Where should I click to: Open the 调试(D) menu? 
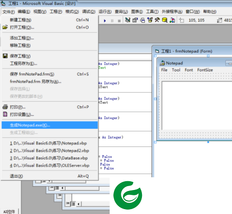pos(89,12)
